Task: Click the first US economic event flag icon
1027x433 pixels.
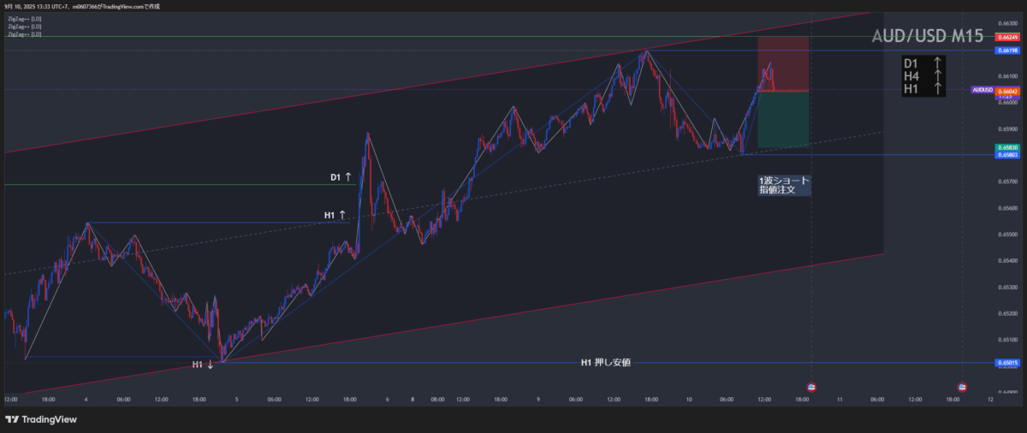Action: click(x=811, y=388)
